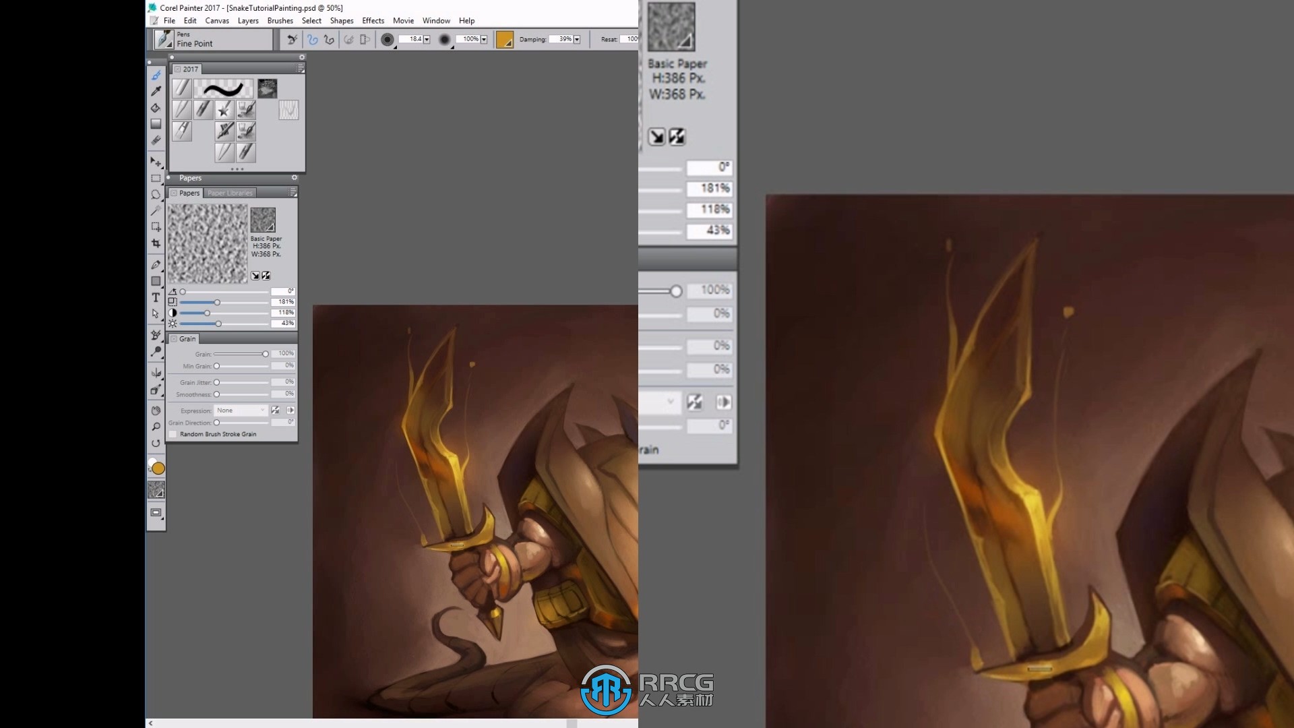1294x728 pixels.
Task: Click the orange color swatch in property bar
Action: tap(505, 40)
